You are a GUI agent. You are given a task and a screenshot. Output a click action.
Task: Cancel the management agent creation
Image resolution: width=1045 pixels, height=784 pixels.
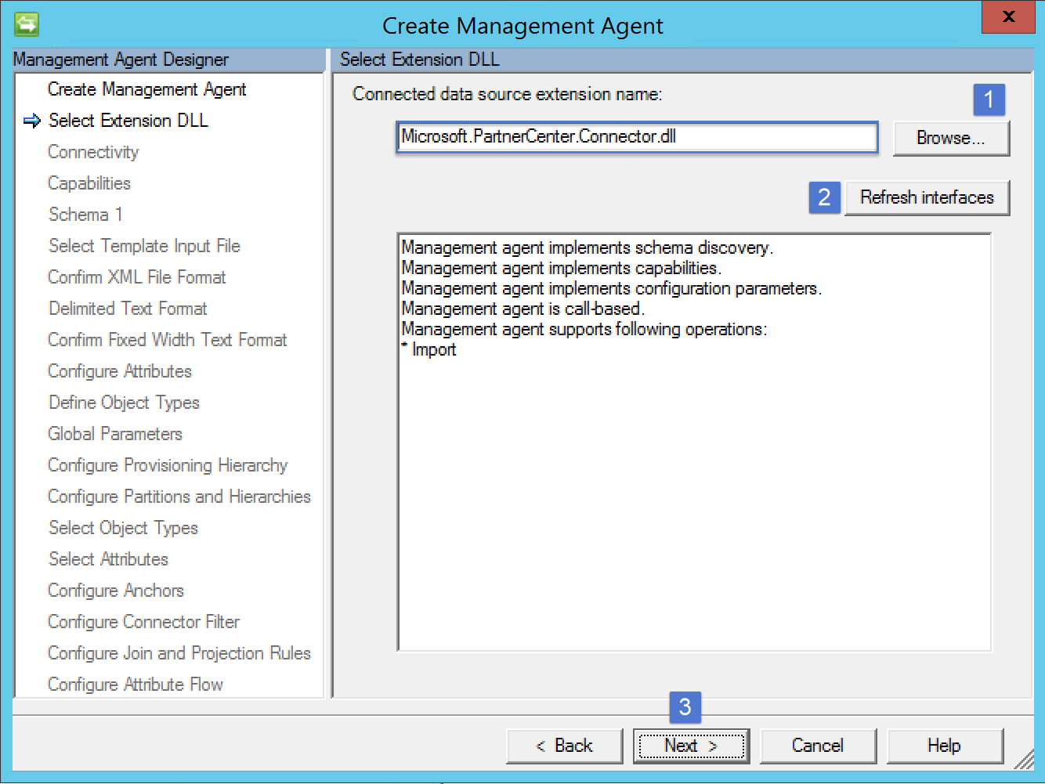[818, 746]
